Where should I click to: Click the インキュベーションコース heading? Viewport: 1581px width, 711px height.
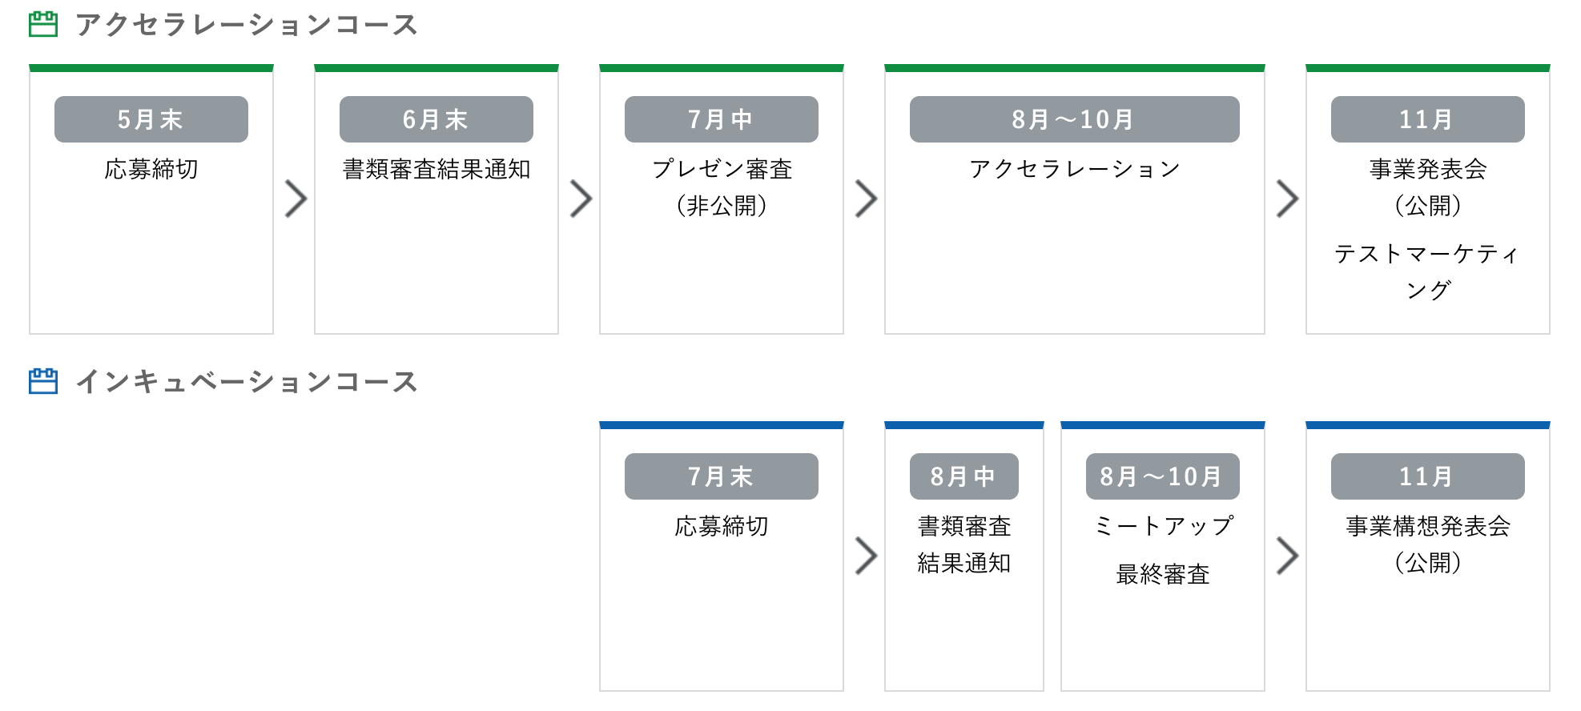pos(247,382)
